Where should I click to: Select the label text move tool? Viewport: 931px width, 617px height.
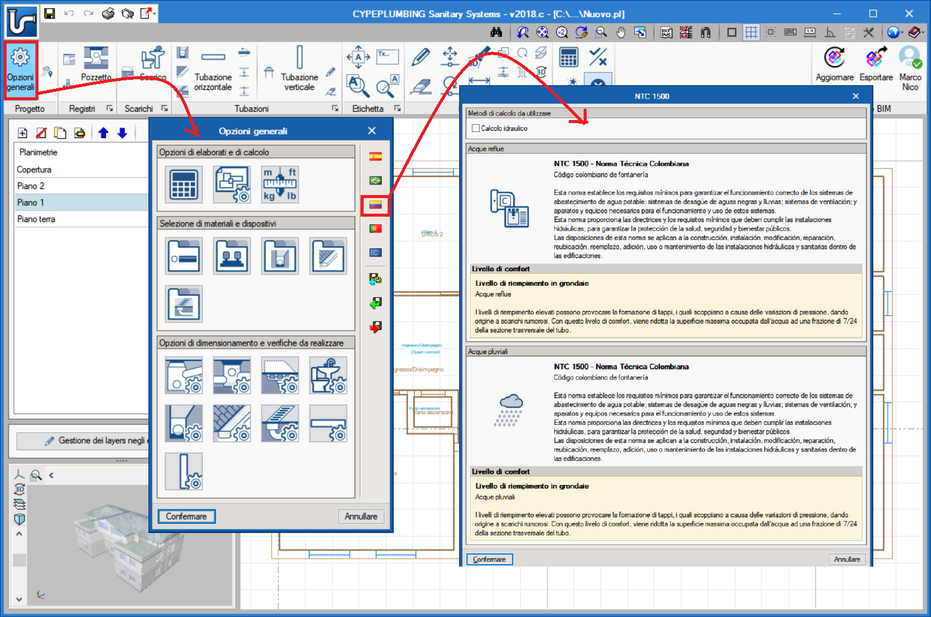click(x=358, y=57)
